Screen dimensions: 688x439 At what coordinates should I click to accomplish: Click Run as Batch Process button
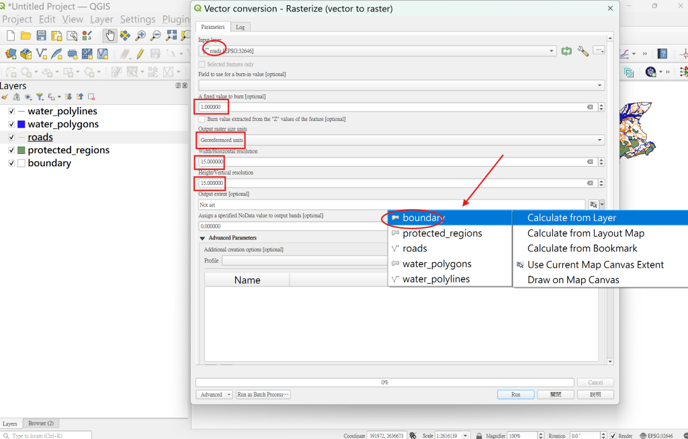263,395
